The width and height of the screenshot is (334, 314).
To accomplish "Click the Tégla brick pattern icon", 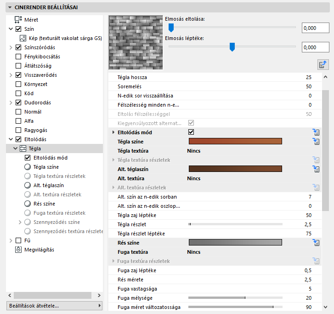I will (x=24, y=148).
